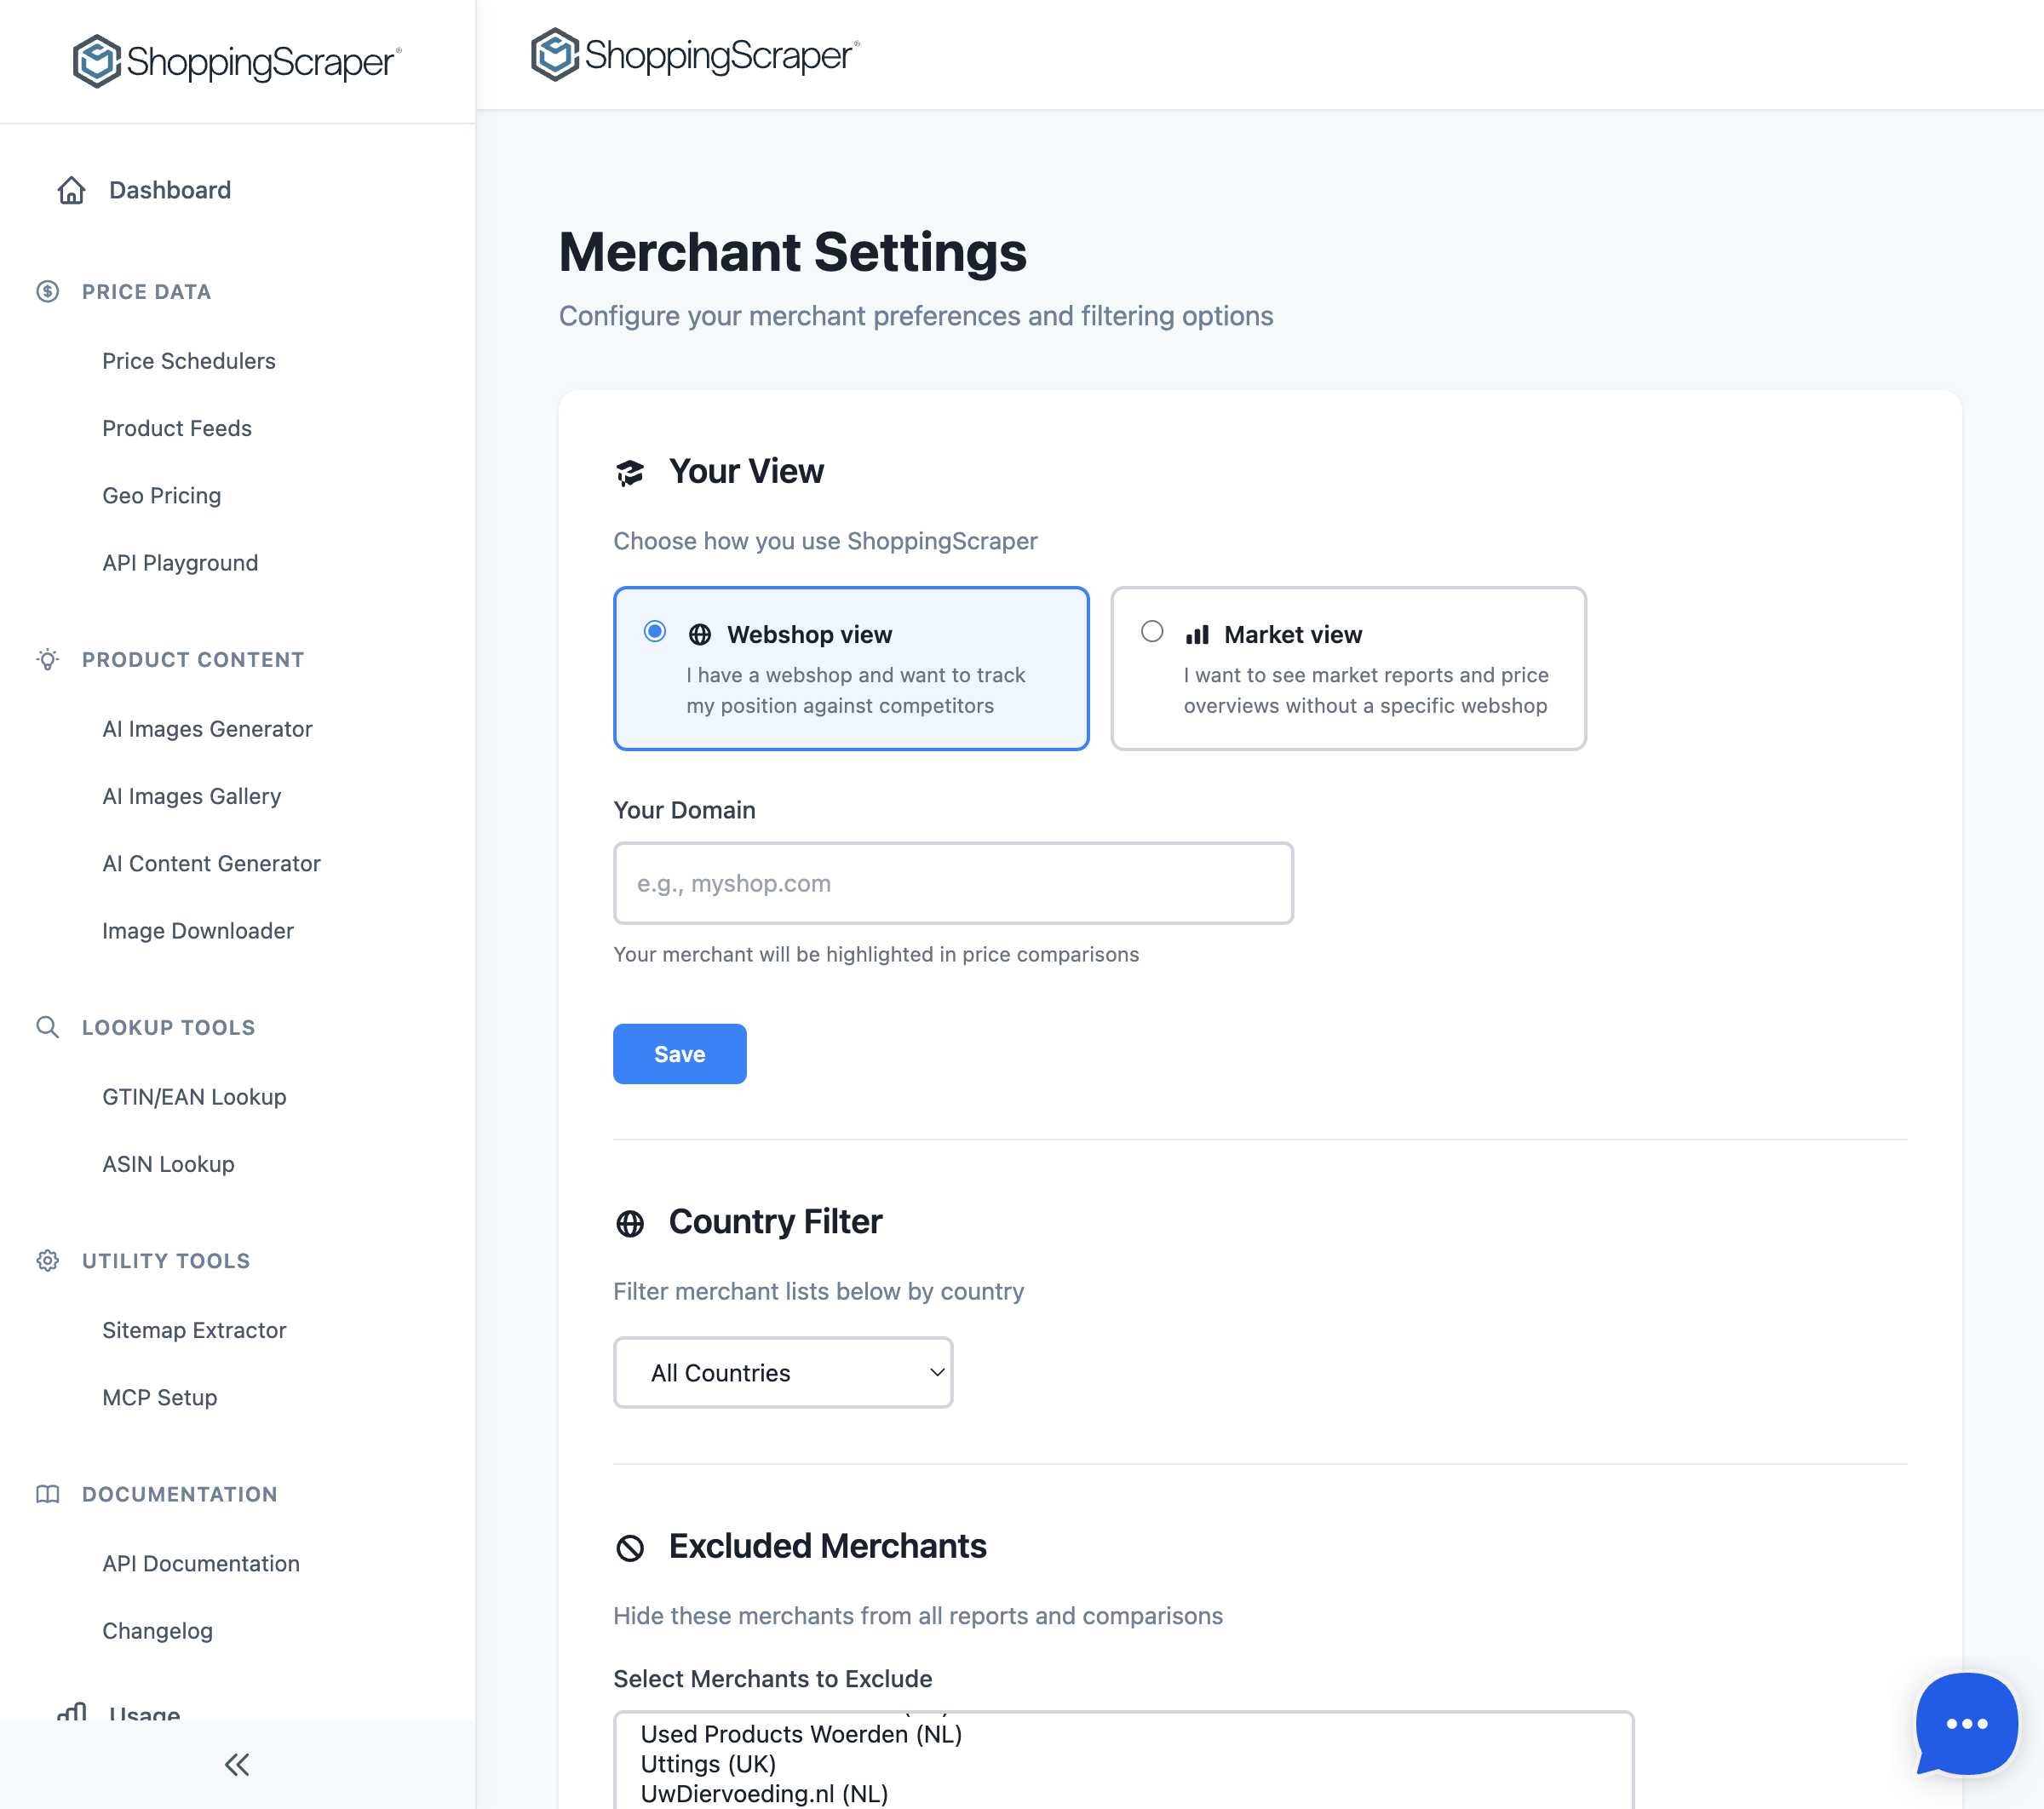Click the ShoppingScraper logo in sidebar
Screen dimensions: 2044x1809
237,62
